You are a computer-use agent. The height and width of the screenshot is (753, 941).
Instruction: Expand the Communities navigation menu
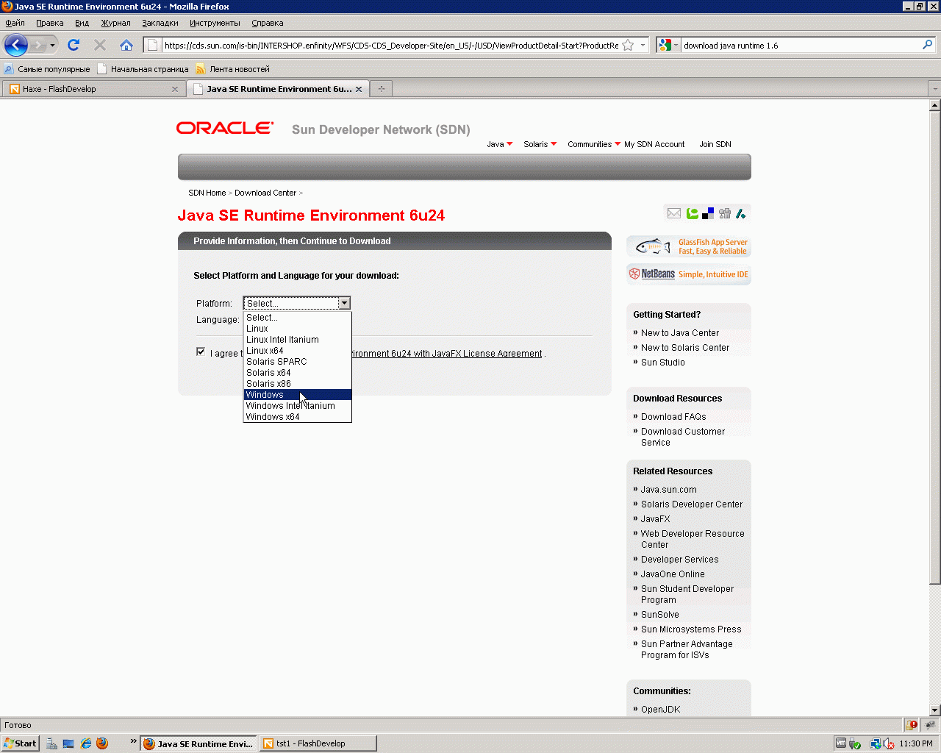coord(594,144)
